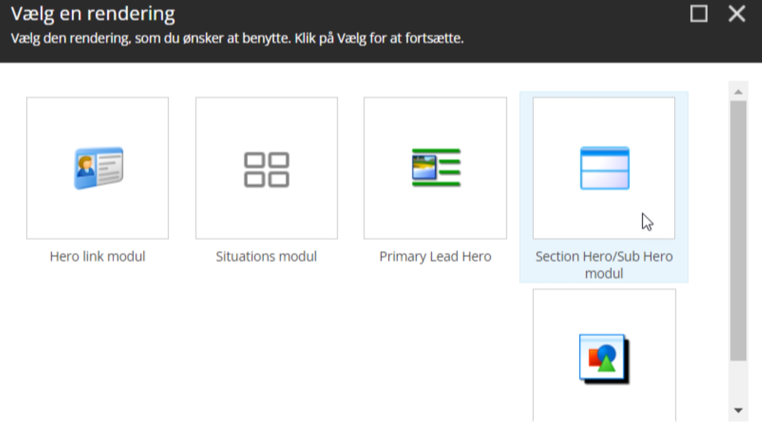This screenshot has height=428, width=762.
Task: Click the vertical scrollbar thumb
Action: point(738,230)
